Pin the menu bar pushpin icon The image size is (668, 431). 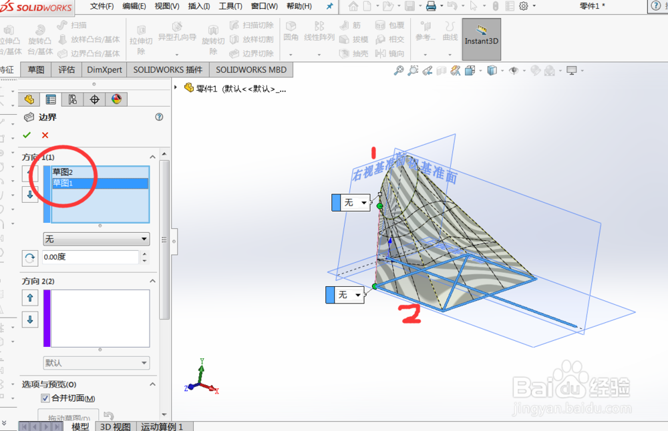click(330, 7)
